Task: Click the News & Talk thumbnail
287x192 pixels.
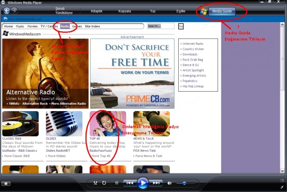Action: pos(151,124)
